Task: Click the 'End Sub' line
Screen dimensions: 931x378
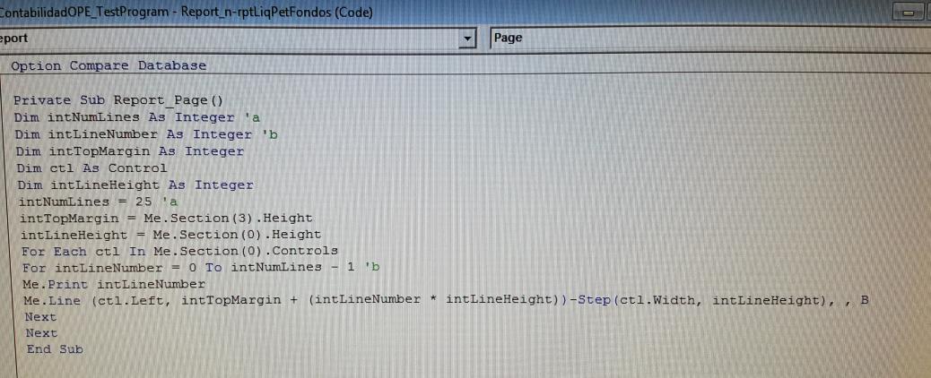Action: [55, 349]
